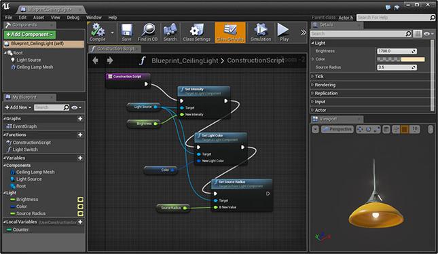Open the Compile options dropdown arrow
This screenshot has height=254, width=438.
pos(112,33)
